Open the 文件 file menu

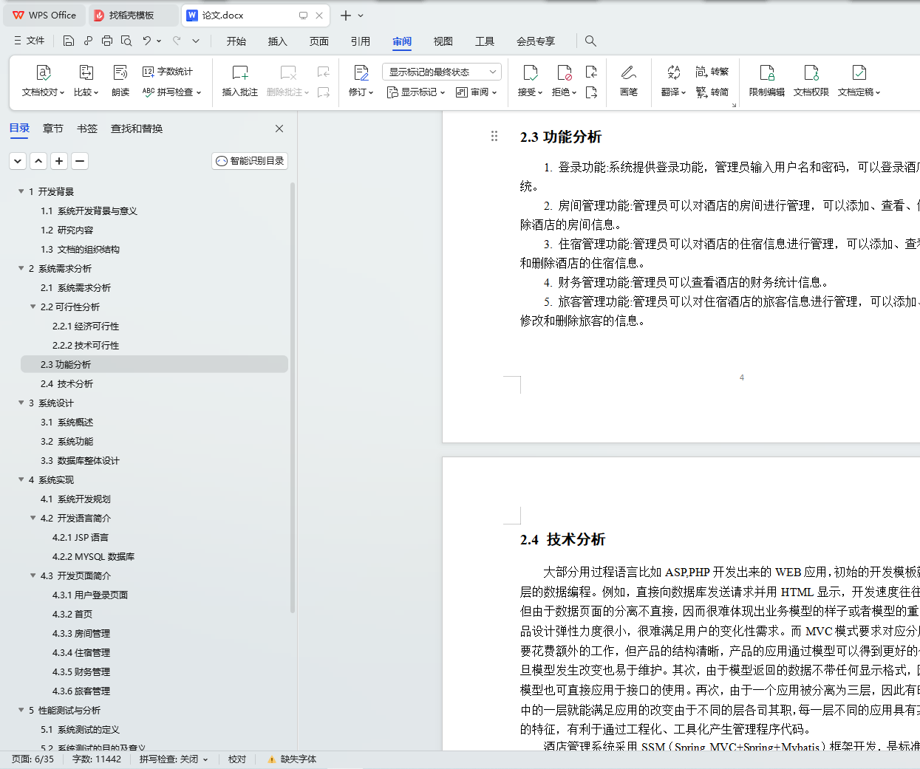point(30,41)
